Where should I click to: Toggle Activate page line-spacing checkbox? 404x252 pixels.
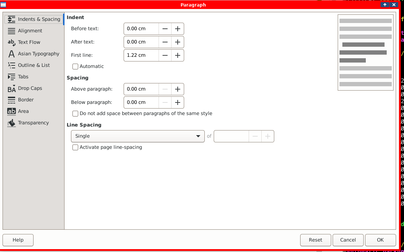pyautogui.click(x=75, y=147)
